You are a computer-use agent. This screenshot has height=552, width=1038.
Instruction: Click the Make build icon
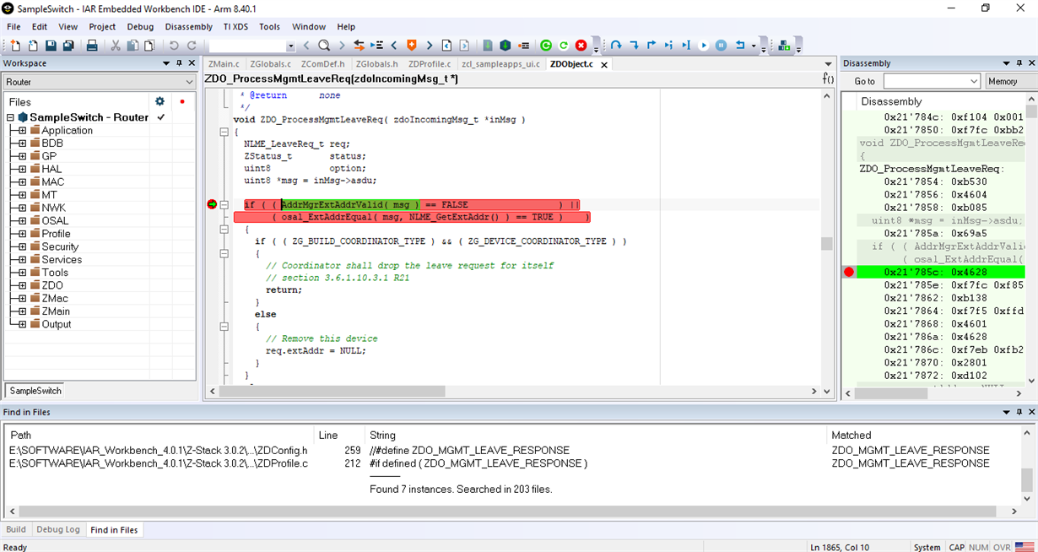(505, 46)
